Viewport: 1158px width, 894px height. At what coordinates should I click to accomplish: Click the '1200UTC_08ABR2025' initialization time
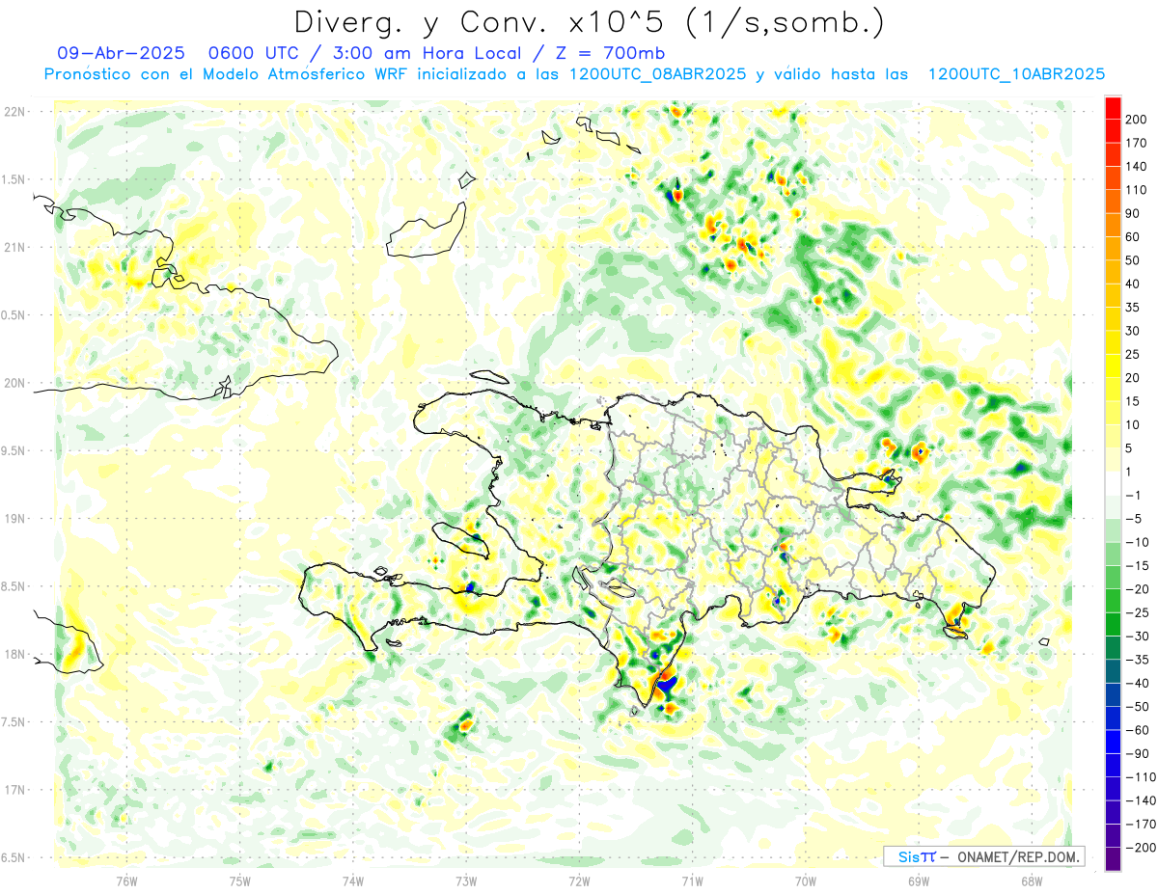coord(657,74)
